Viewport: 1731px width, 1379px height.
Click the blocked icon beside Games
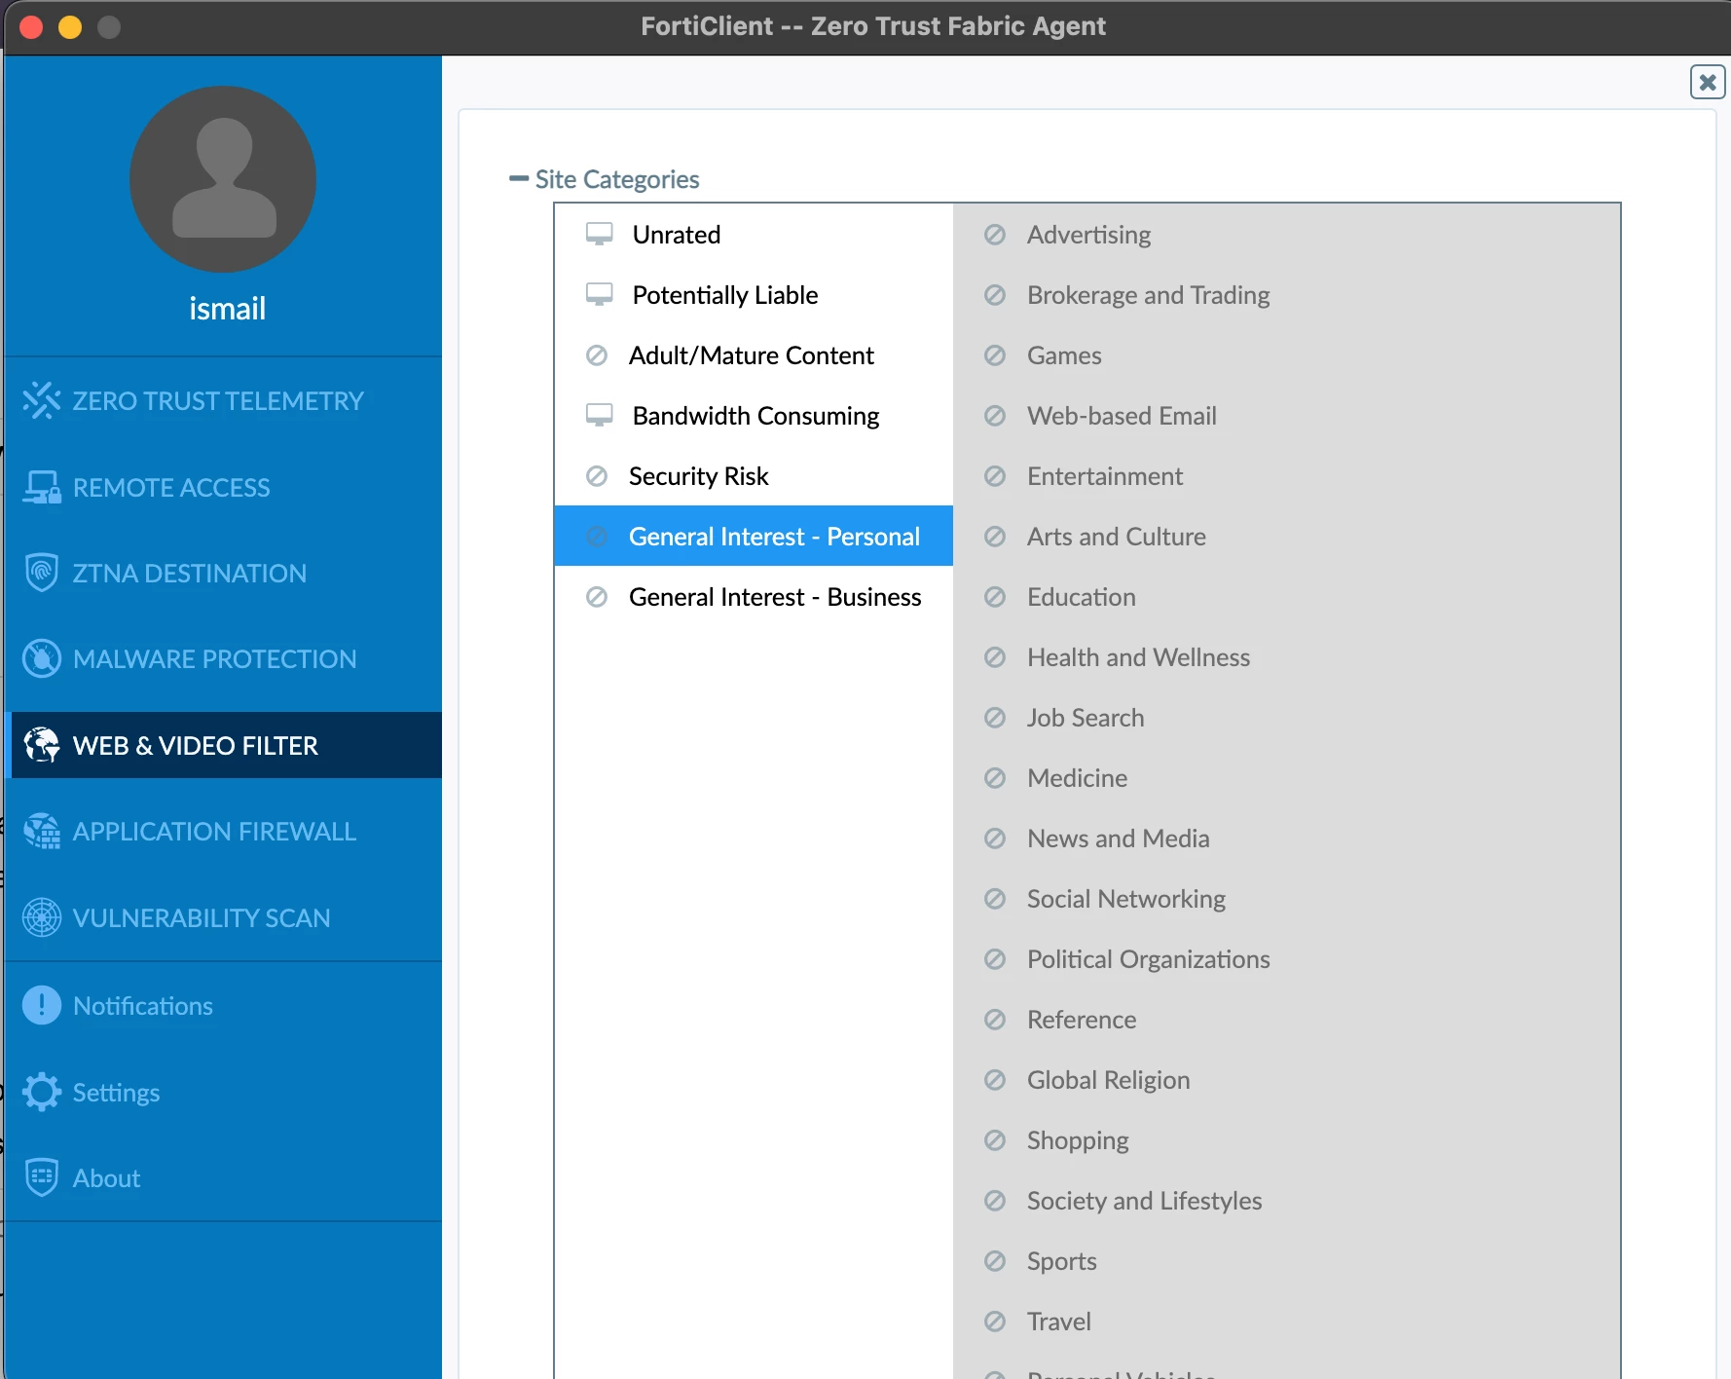(x=995, y=355)
